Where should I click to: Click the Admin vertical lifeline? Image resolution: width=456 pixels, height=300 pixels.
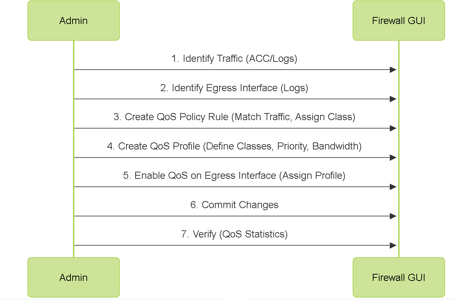(74, 149)
